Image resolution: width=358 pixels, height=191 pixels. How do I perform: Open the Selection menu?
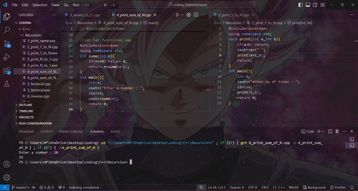(x=40, y=5)
